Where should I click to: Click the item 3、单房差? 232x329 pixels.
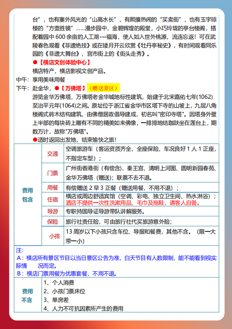[56, 300]
